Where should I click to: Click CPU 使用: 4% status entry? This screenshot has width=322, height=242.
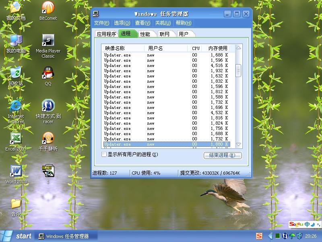click(x=146, y=173)
